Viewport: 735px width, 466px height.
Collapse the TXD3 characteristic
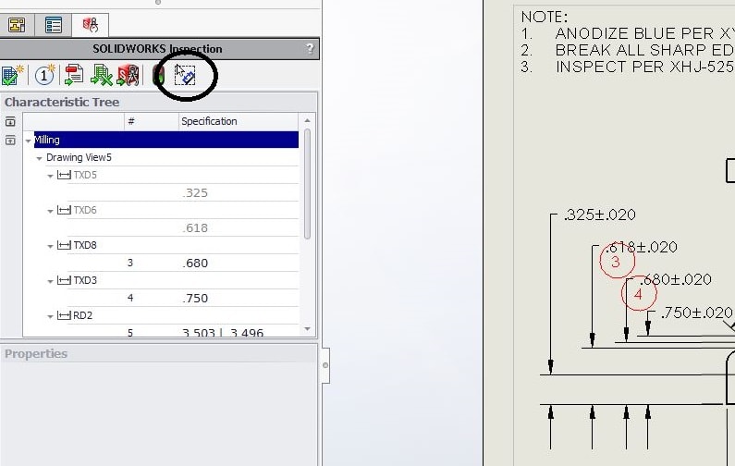(x=50, y=282)
